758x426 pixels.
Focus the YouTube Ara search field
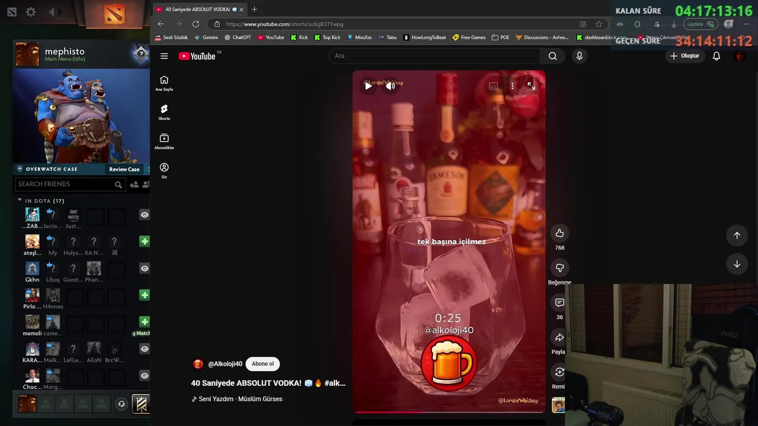(434, 56)
